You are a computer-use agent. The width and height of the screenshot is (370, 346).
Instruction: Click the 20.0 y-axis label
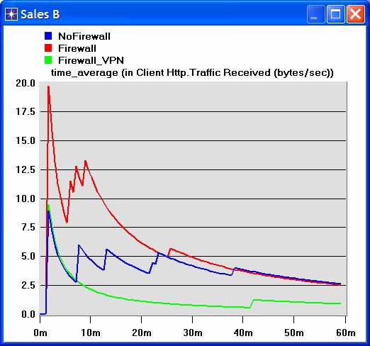pyautogui.click(x=26, y=83)
